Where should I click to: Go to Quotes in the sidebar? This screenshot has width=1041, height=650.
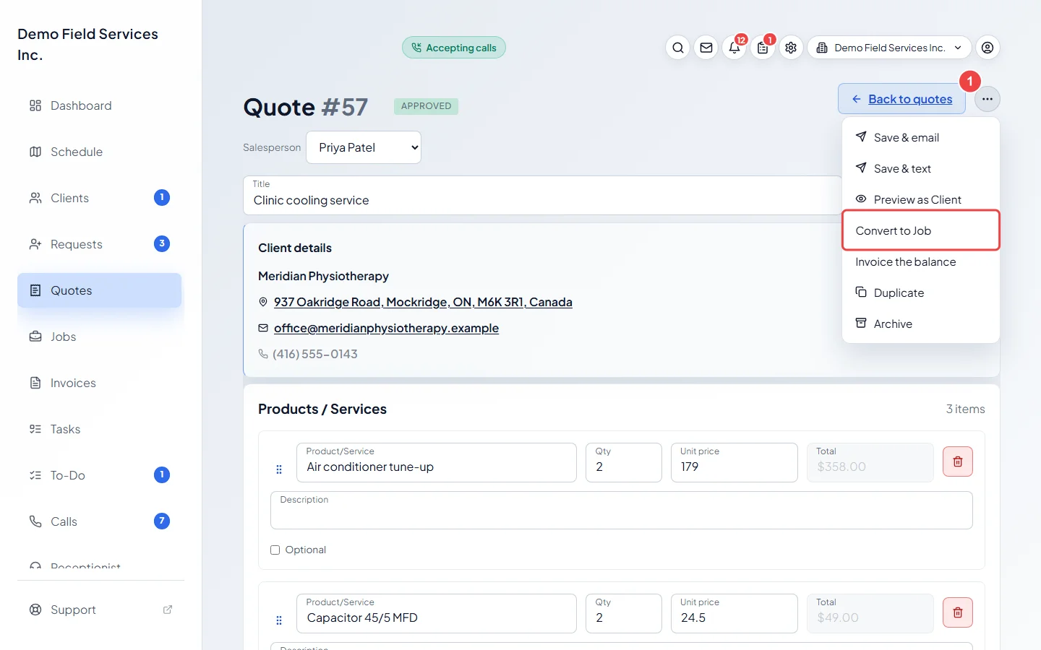coord(100,290)
